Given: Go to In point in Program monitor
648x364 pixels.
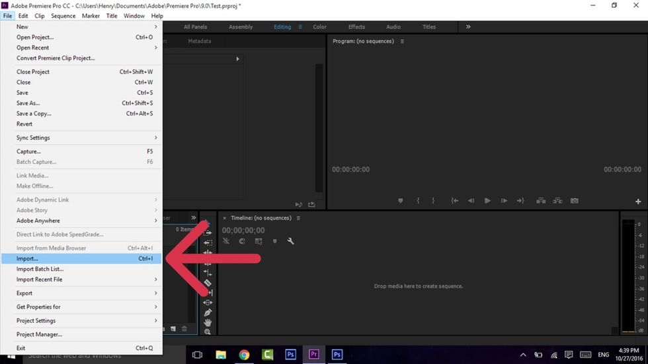Looking at the screenshot, I should click(x=455, y=201).
